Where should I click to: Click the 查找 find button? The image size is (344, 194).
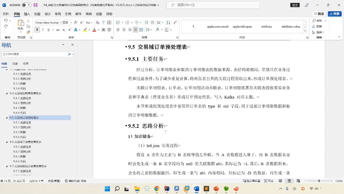pos(317,20)
